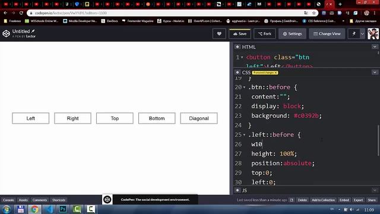The width and height of the screenshot is (380, 214).
Task: Open CSS Reference bookmark
Action: point(319,21)
